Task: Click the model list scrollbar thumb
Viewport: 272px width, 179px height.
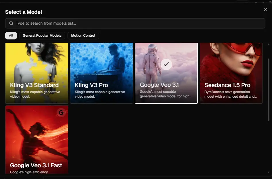Action: point(269,90)
